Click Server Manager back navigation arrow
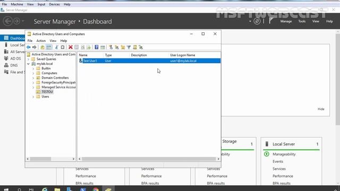The width and height of the screenshot is (340, 191). [8, 21]
